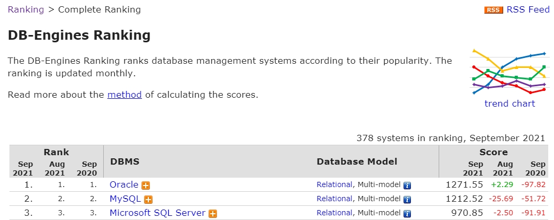
Task: Click the Score column header
Action: click(493, 152)
